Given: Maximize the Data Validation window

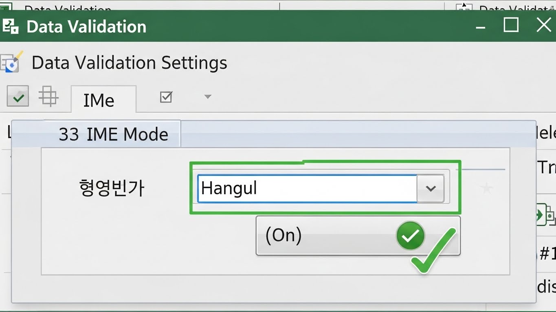Looking at the screenshot, I should coord(511,25).
